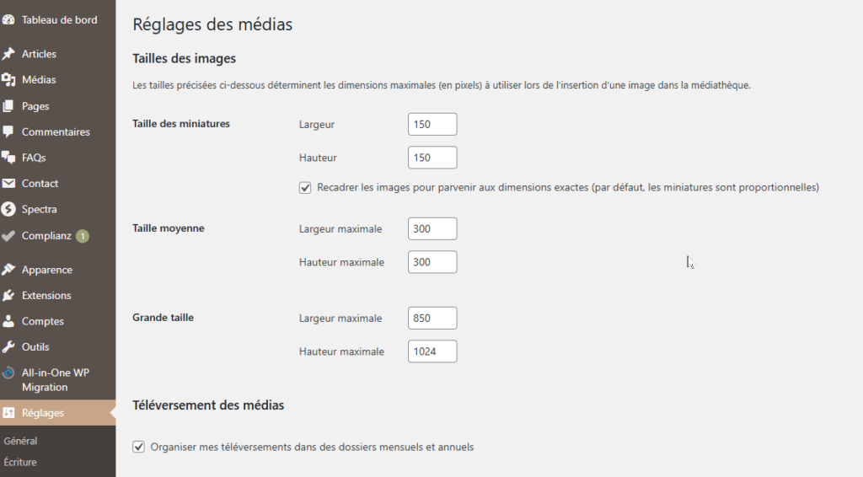Click Grande taille Largeur maximale field
Image resolution: width=863 pixels, height=477 pixels.
(x=432, y=318)
